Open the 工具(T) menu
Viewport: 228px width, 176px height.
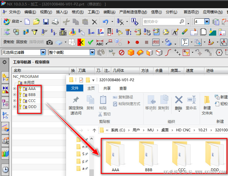click(93, 12)
